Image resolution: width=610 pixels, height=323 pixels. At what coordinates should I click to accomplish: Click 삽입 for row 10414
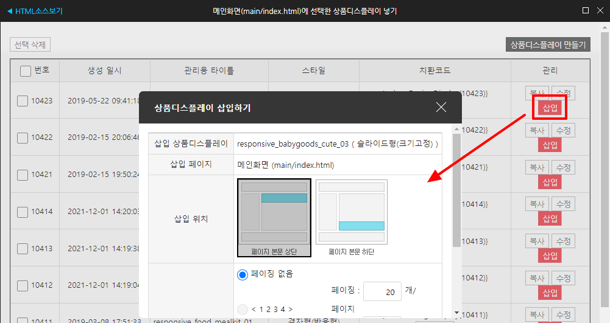point(550,219)
